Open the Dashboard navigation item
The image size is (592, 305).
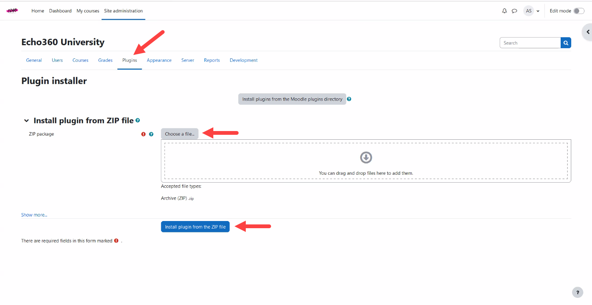[60, 11]
